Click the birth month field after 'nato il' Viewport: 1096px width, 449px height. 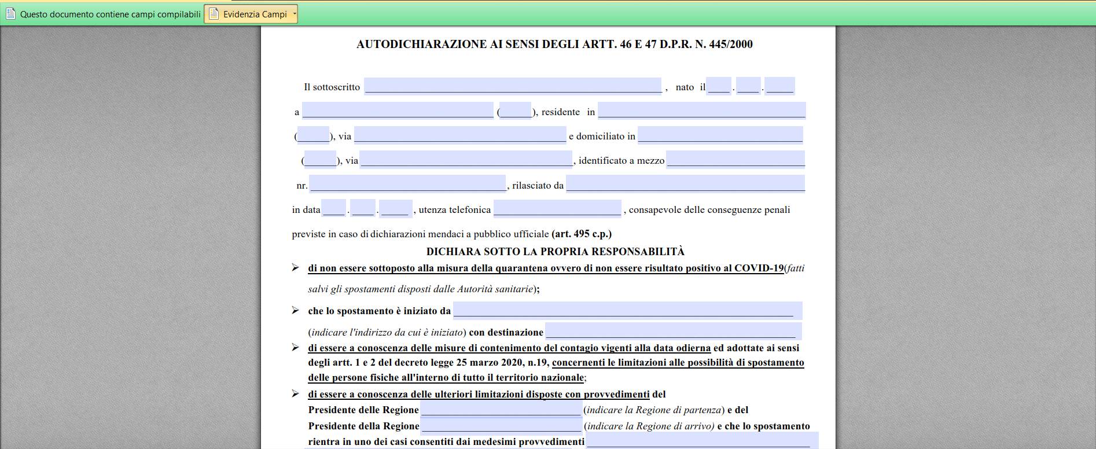(748, 86)
